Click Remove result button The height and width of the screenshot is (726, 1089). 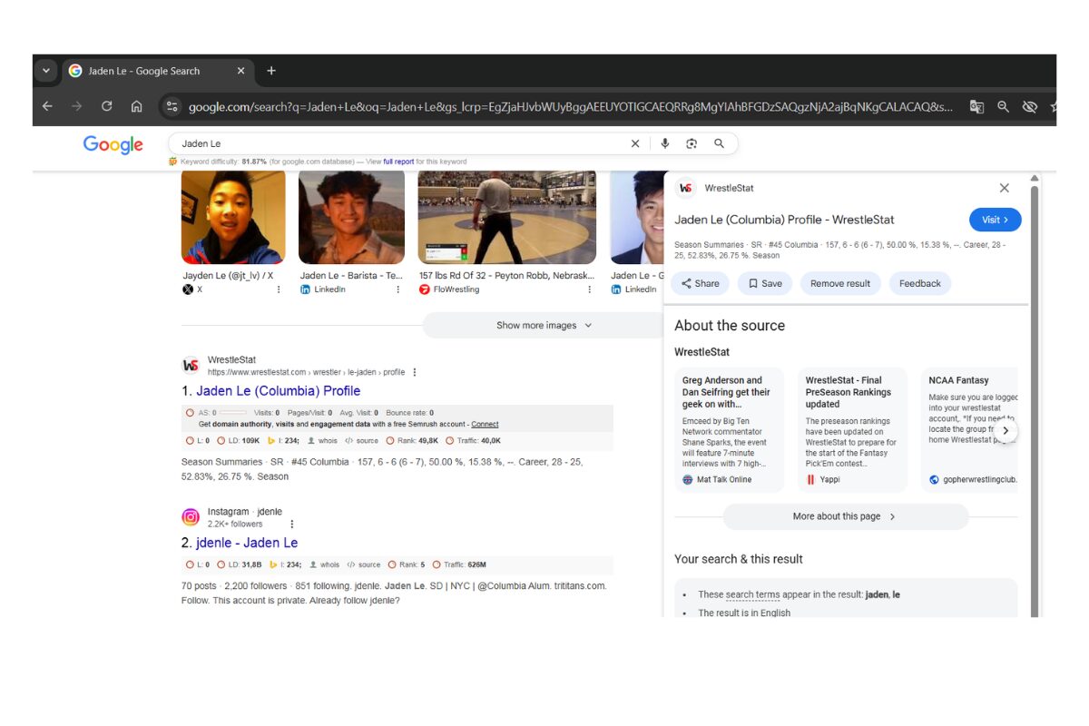tap(840, 283)
